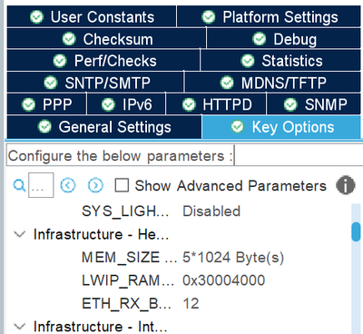Select the LWIP_RAM address value 0x30004000
Screen dimensions: 363x334
224,280
